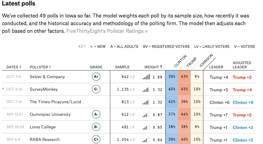Click The Times-Picayune/Lucid pollster name
The image size is (263, 144).
(55, 102)
